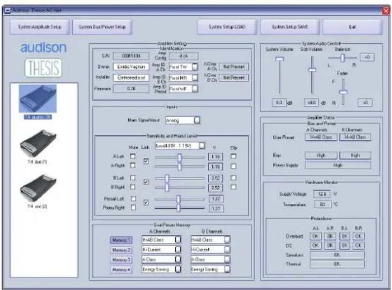Open the window system menu icon
This screenshot has height=290, width=392.
pos(8,11)
